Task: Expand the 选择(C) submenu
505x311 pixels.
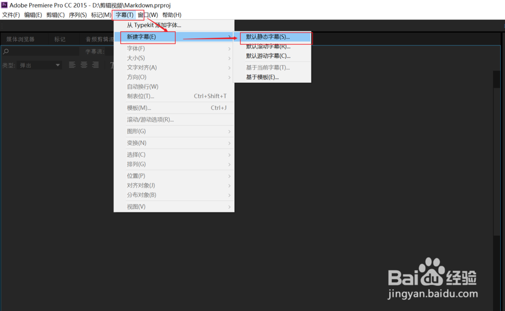Action: click(174, 155)
